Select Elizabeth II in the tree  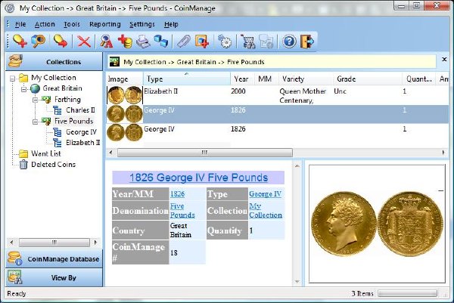coord(82,143)
